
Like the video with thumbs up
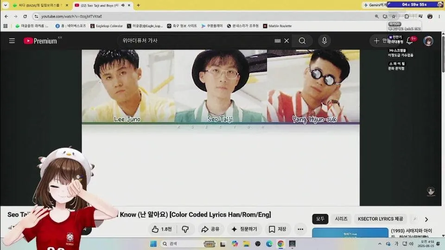[x=162, y=229]
